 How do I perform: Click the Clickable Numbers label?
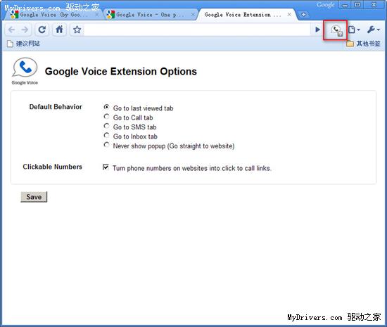coord(52,167)
